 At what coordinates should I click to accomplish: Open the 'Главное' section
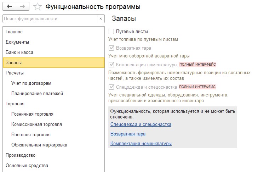click(x=54, y=32)
